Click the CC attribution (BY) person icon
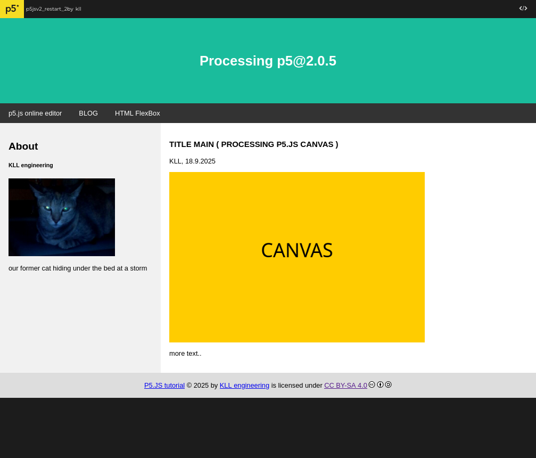 380,385
